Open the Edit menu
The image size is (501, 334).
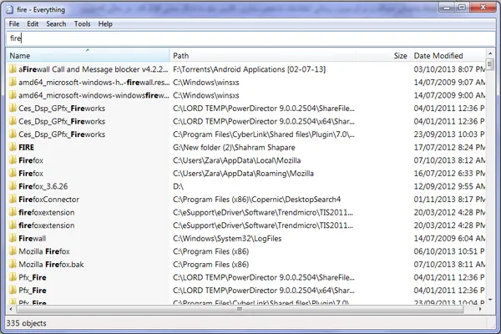pos(33,24)
